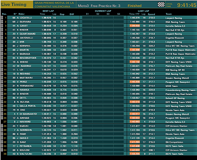
Task: Select rider G. RODRIGO
Action: pos(24,74)
